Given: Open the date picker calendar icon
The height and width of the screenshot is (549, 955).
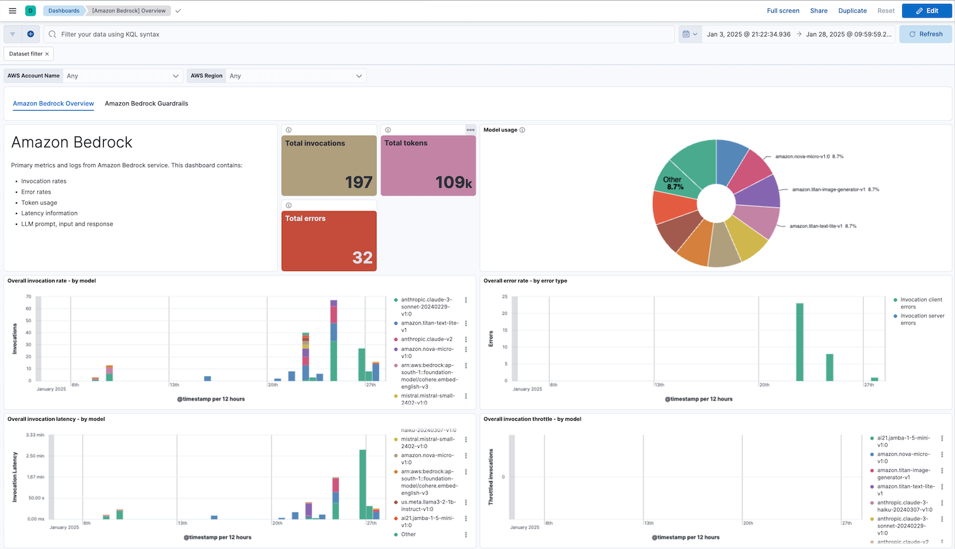Looking at the screenshot, I should [x=687, y=34].
